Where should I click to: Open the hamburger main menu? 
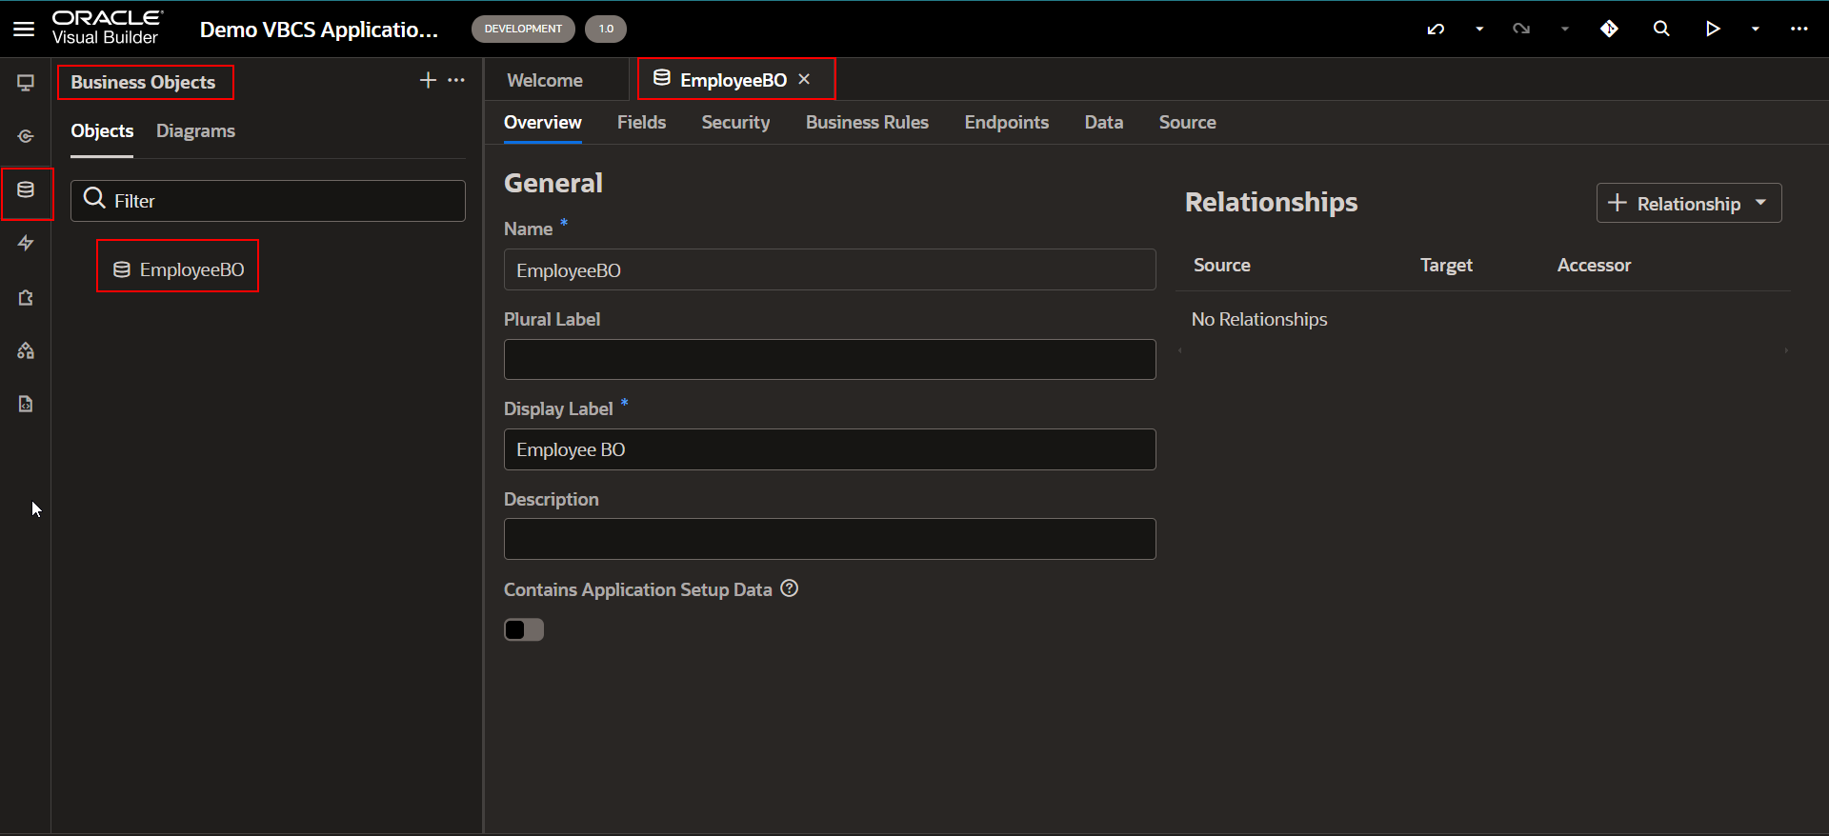tap(24, 29)
